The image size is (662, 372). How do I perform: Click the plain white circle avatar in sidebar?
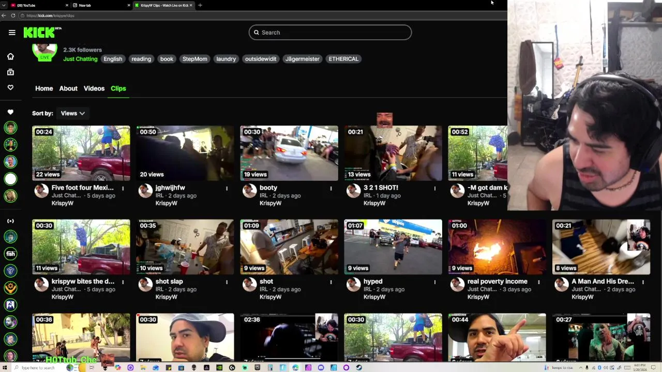point(10,179)
